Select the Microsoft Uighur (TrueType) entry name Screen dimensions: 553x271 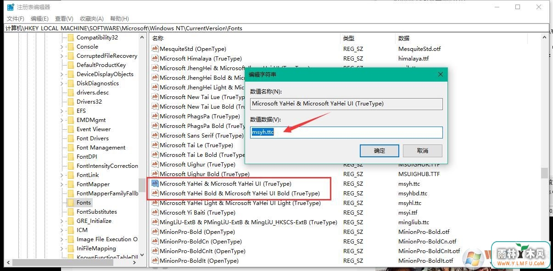(197, 165)
